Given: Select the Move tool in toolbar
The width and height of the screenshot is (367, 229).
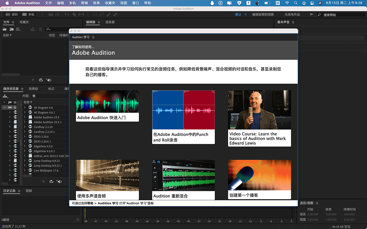Looking at the screenshot, I should click(67, 14).
